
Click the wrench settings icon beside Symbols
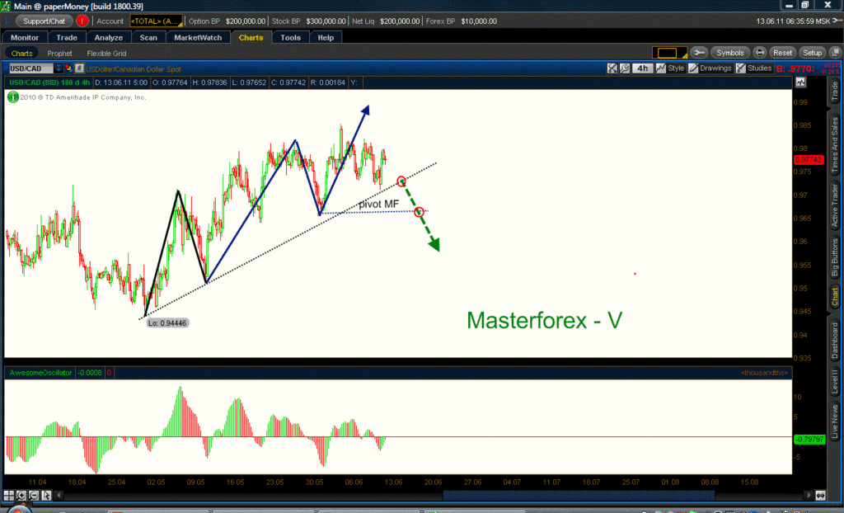click(699, 52)
